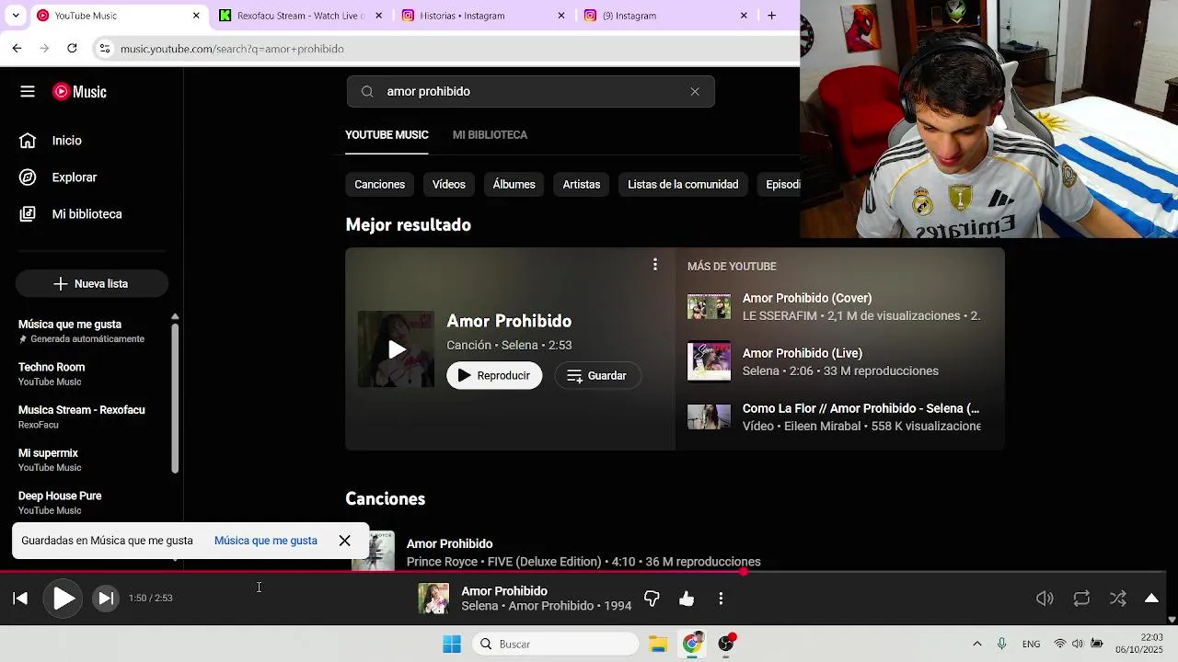Skip to the previous track
Viewport: 1178px width, 662px height.
(20, 599)
